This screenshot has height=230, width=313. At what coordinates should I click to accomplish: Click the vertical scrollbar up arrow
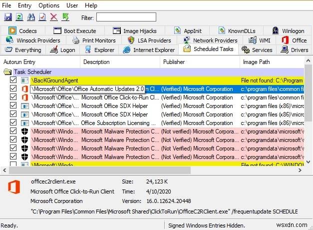309,60
